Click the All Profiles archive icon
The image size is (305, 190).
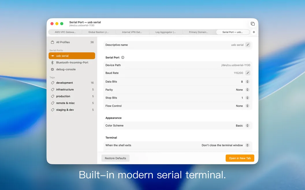coord(52,42)
